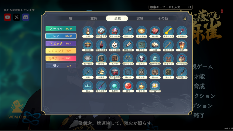Image resolution: width=233 pixels, height=131 pixels.
Task: Select the red orb 龍玉 relic
Action: coord(128,86)
